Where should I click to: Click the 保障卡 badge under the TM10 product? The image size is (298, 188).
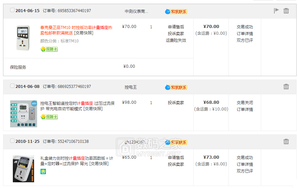tap(49, 49)
